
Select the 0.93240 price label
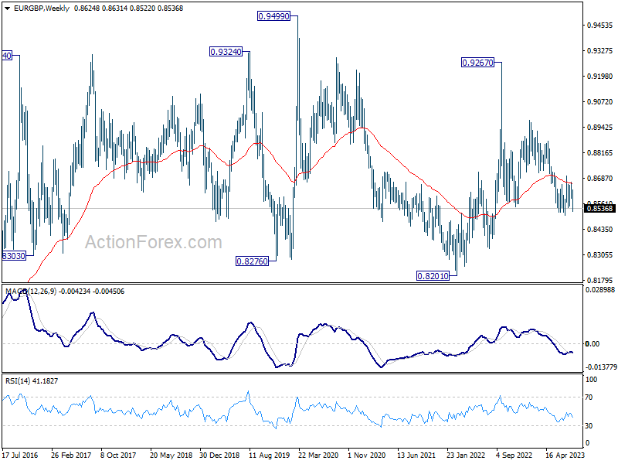[226, 52]
